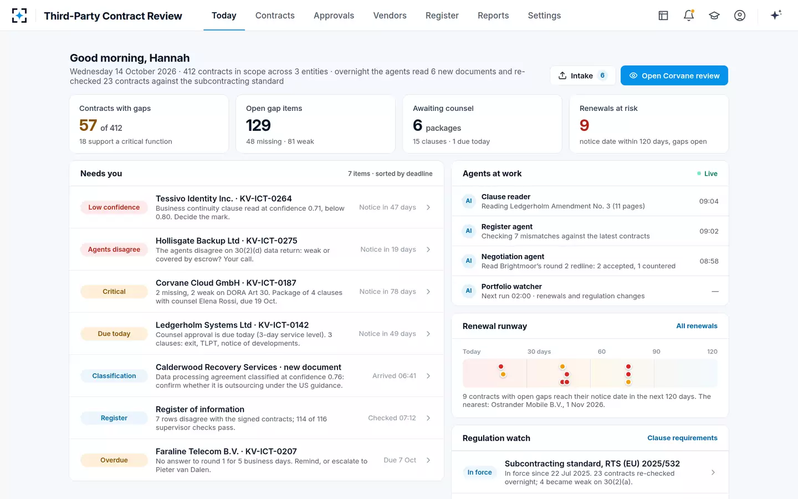Expand the Calderwood Recovery Services row chevron
The image size is (798, 499).
[428, 376]
